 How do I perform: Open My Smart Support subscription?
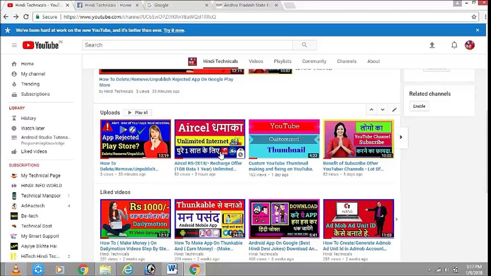click(40, 236)
